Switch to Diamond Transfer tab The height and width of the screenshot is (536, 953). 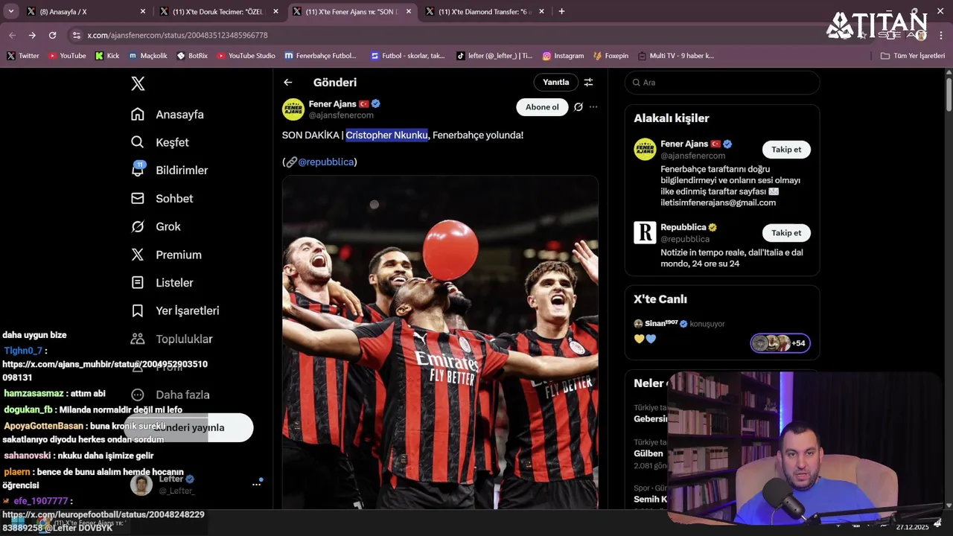(x=485, y=11)
